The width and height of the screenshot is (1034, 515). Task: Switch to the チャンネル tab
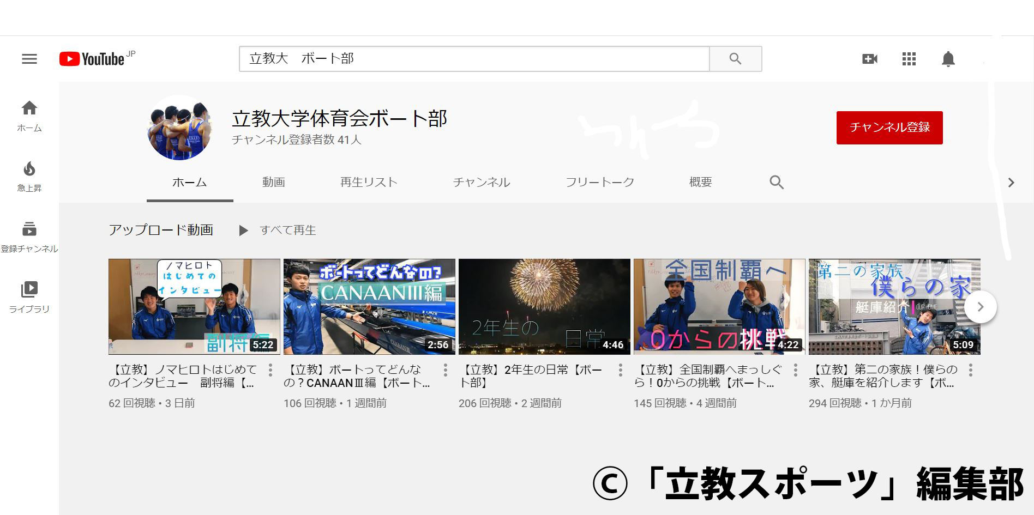[482, 182]
